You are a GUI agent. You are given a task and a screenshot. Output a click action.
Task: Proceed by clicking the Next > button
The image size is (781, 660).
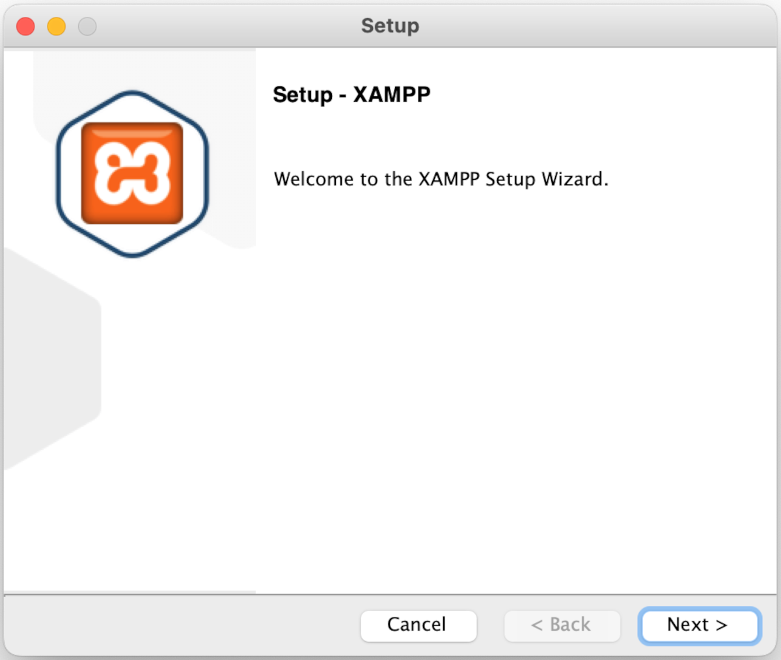(699, 625)
